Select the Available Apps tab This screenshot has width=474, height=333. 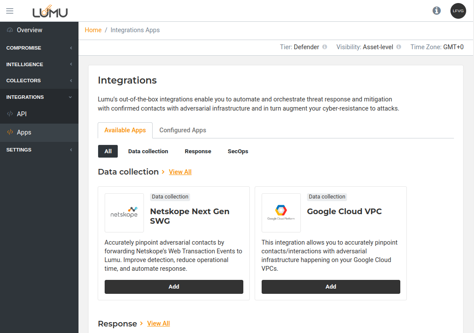pyautogui.click(x=125, y=130)
